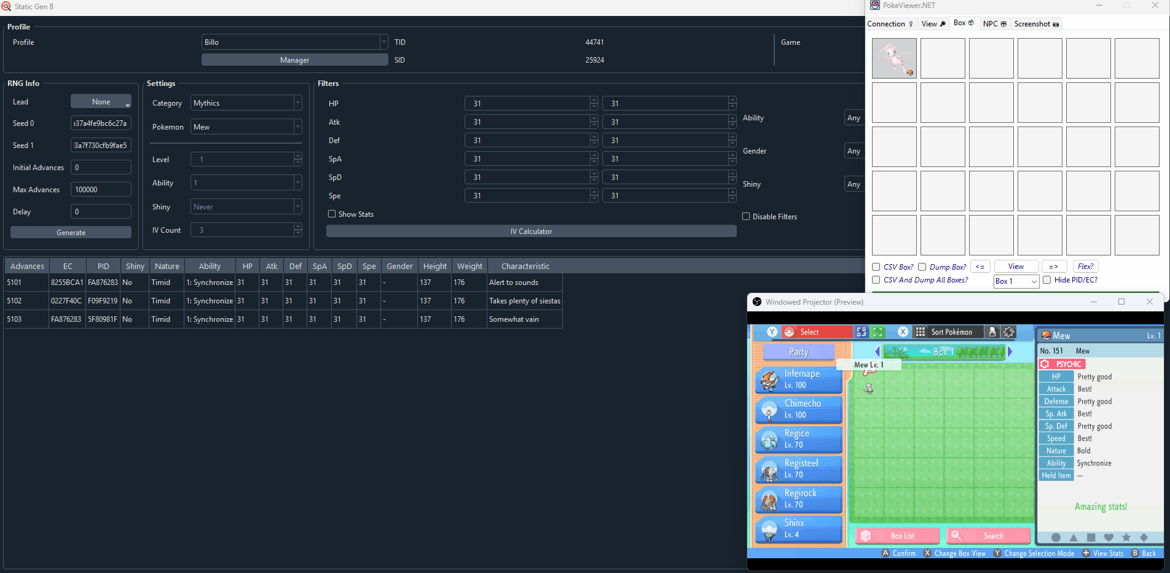The image size is (1170, 573).
Task: Click the Flex? button in PokeViewer
Action: pos(1085,267)
